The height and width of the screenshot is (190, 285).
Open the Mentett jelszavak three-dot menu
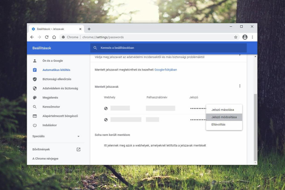pos(240,86)
